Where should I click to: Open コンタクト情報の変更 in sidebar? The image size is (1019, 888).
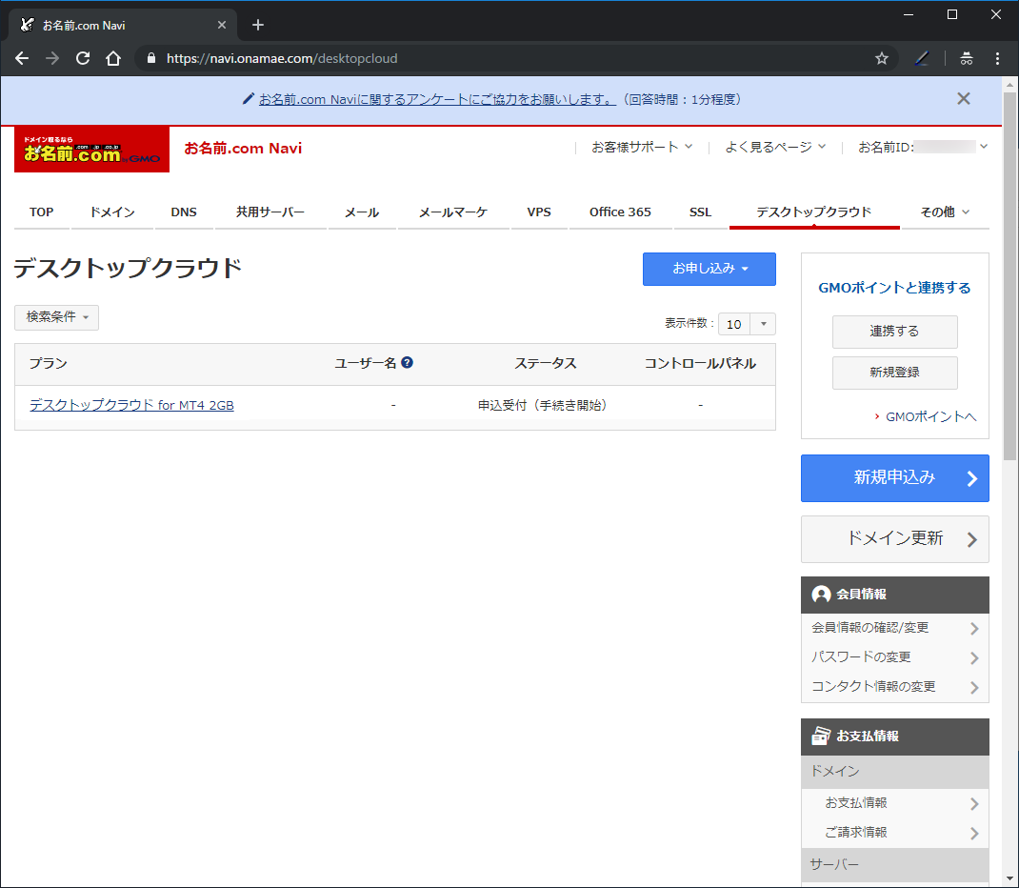(x=895, y=686)
